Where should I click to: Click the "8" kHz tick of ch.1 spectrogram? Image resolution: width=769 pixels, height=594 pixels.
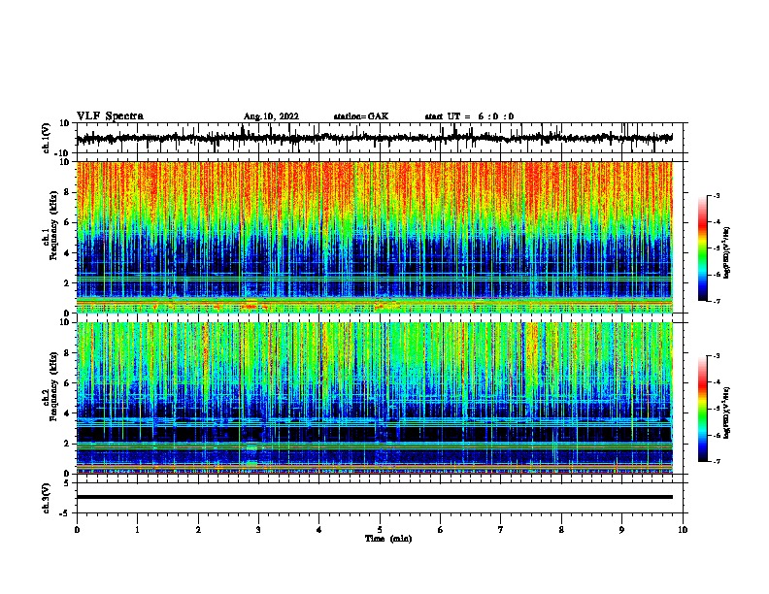click(67, 192)
